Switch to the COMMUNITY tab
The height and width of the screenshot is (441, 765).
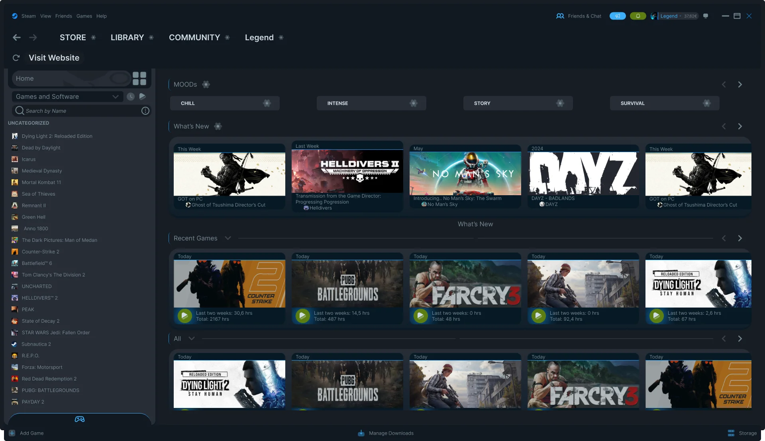[x=194, y=37]
